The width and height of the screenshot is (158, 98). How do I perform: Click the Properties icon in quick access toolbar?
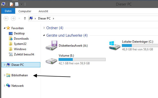click(11, 4)
